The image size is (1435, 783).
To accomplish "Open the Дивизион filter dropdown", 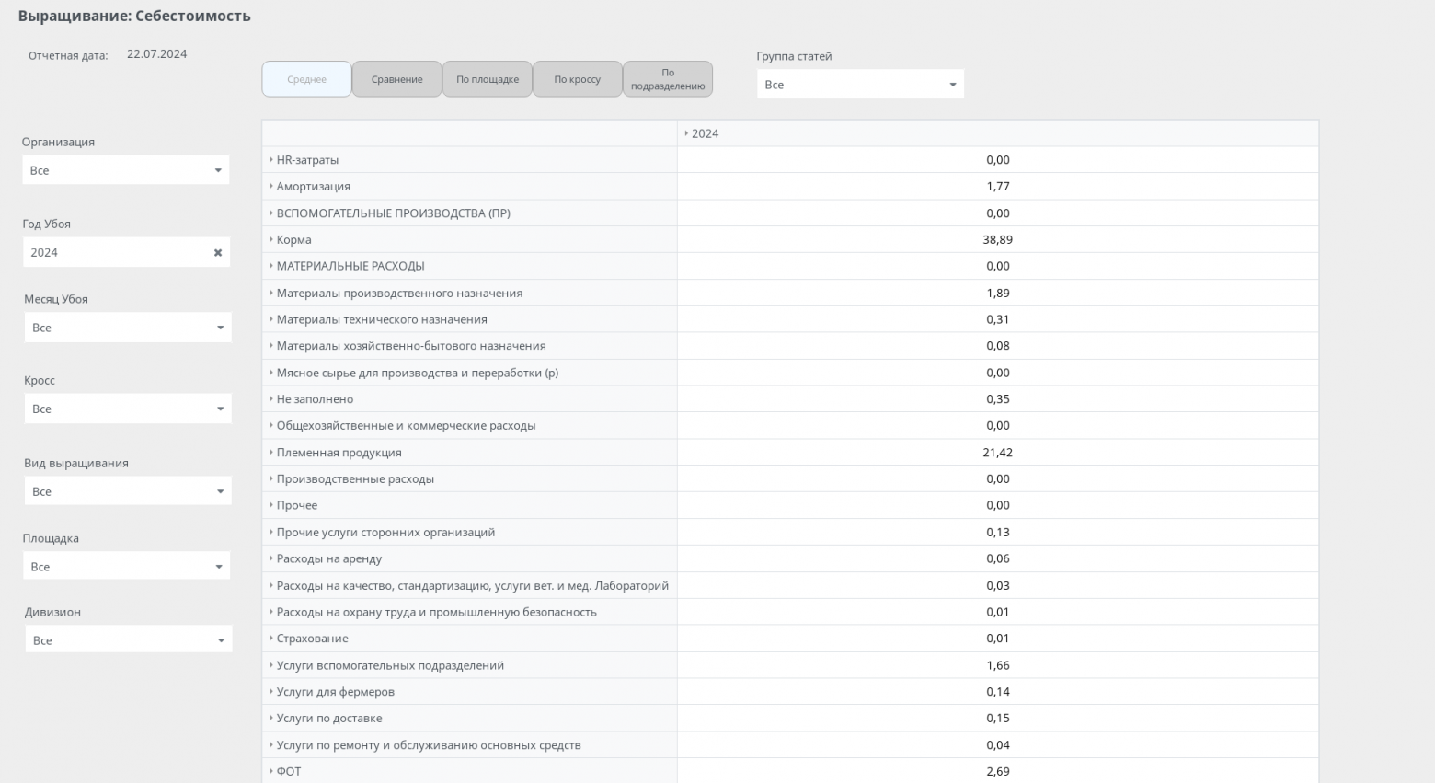I will click(x=128, y=640).
